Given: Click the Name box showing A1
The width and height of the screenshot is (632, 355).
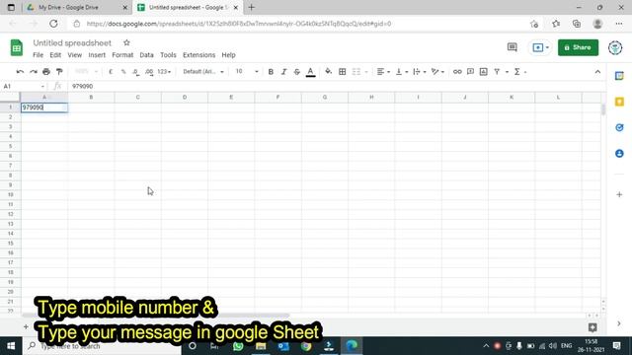Looking at the screenshot, I should tap(24, 86).
